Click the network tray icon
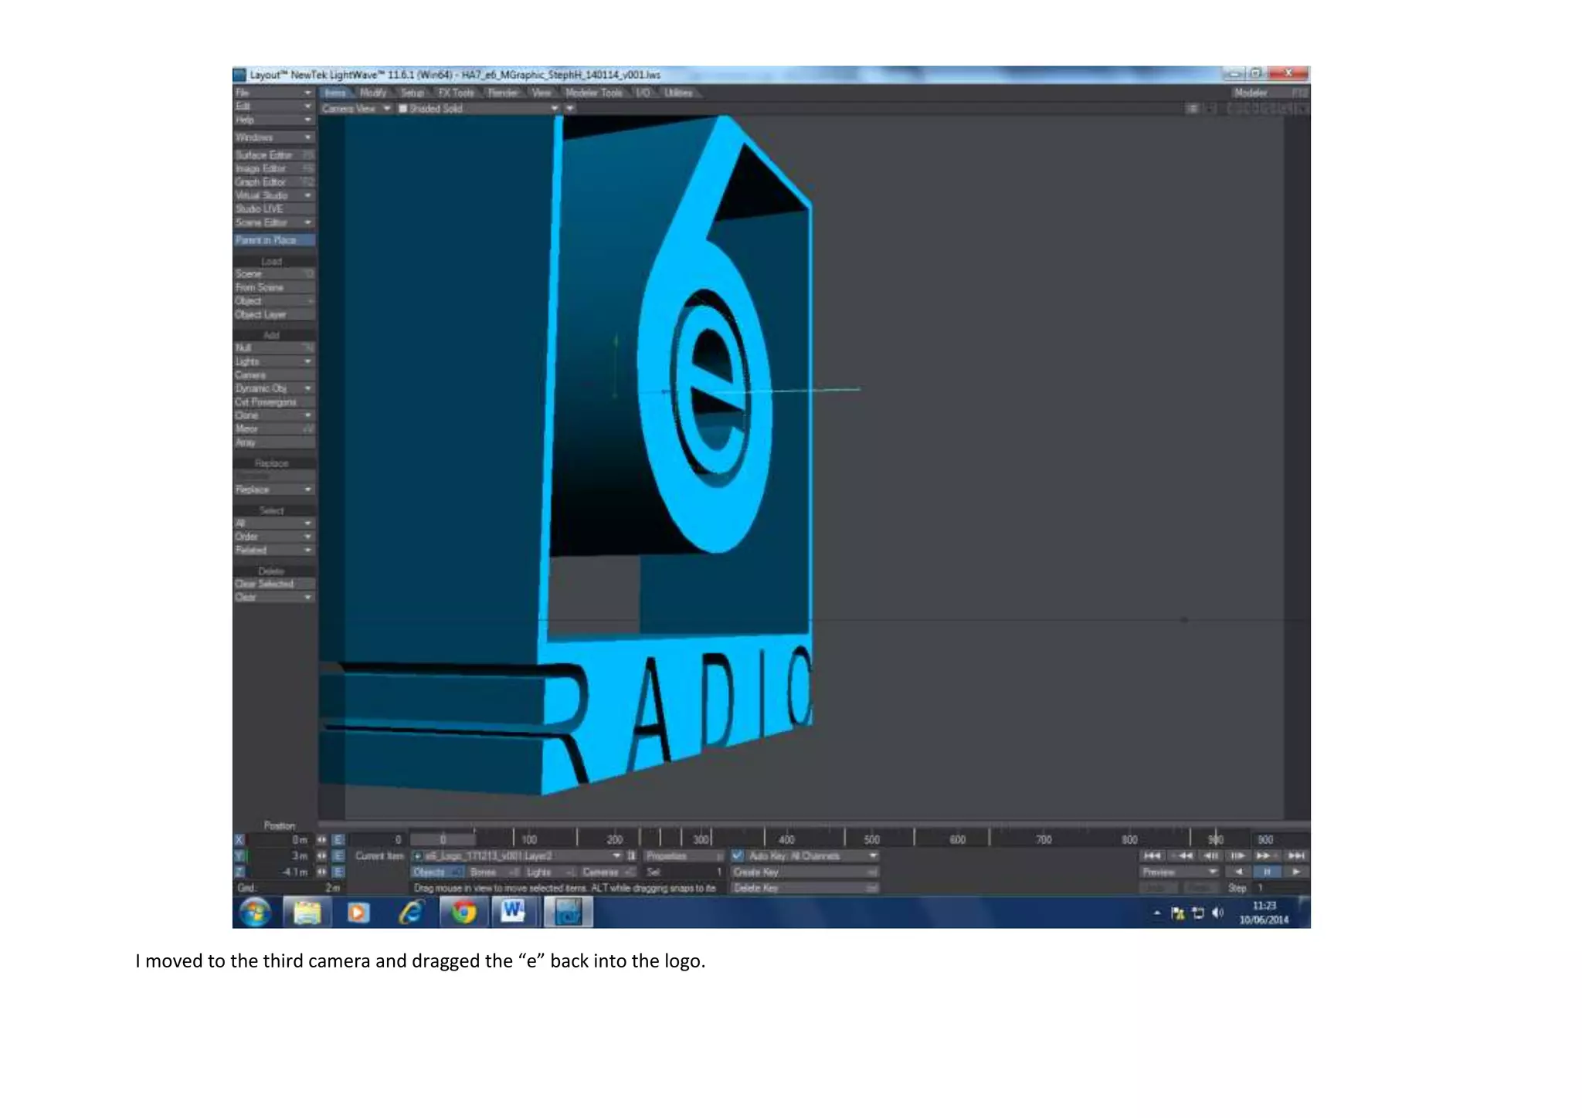Image resolution: width=1582 pixels, height=1118 pixels. [x=1198, y=913]
